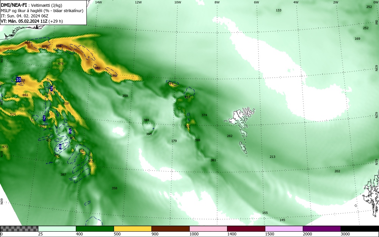379x237 pixels.
Task: Click the light pink 1000–1400 legend swatch
Action: tap(208, 229)
